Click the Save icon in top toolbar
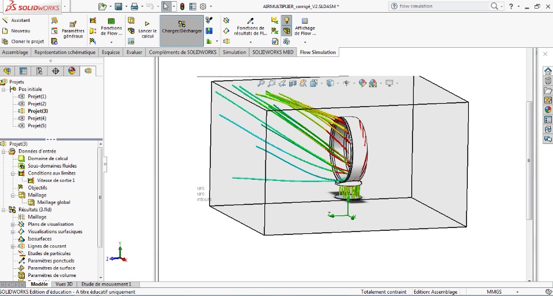This screenshot has width=553, height=296. click(119, 6)
